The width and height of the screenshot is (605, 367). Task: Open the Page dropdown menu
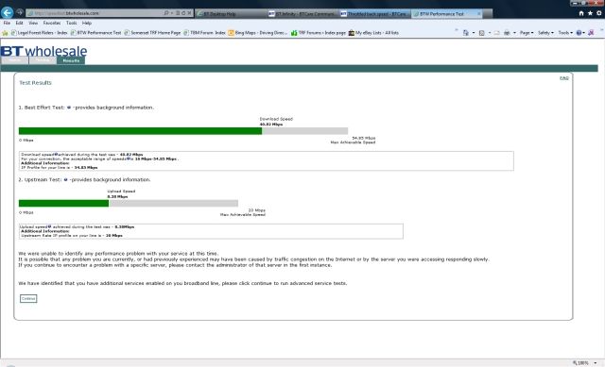click(x=527, y=33)
